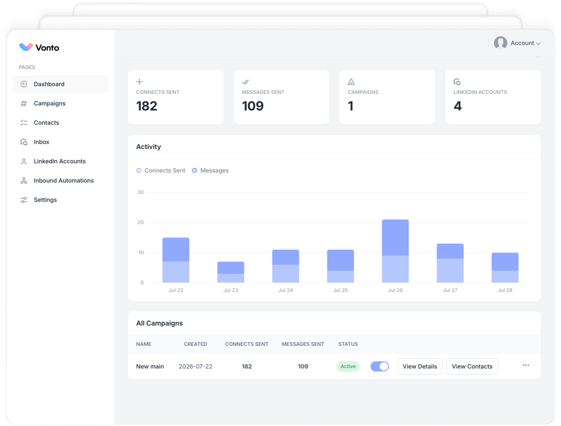This screenshot has width=561, height=426.
Task: Click the Inbox search-chat icon
Action: click(x=24, y=142)
